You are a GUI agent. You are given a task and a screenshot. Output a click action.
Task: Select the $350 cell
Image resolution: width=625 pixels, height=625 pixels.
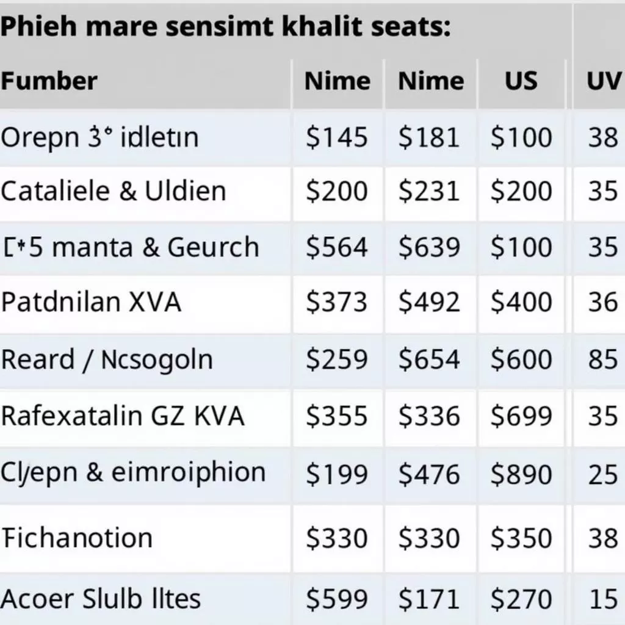pos(521,538)
